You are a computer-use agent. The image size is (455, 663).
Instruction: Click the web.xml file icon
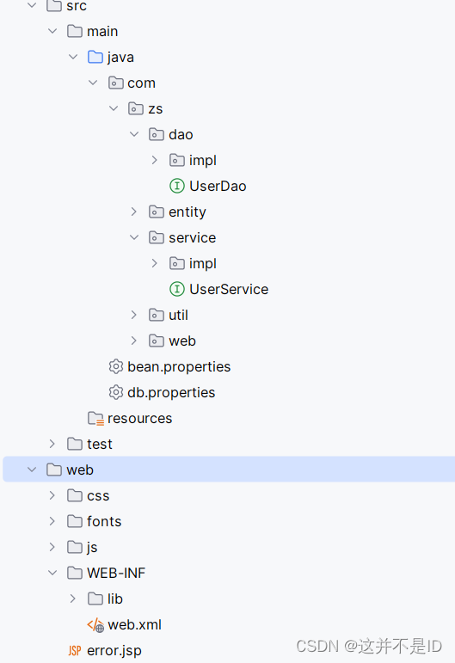pos(95,625)
